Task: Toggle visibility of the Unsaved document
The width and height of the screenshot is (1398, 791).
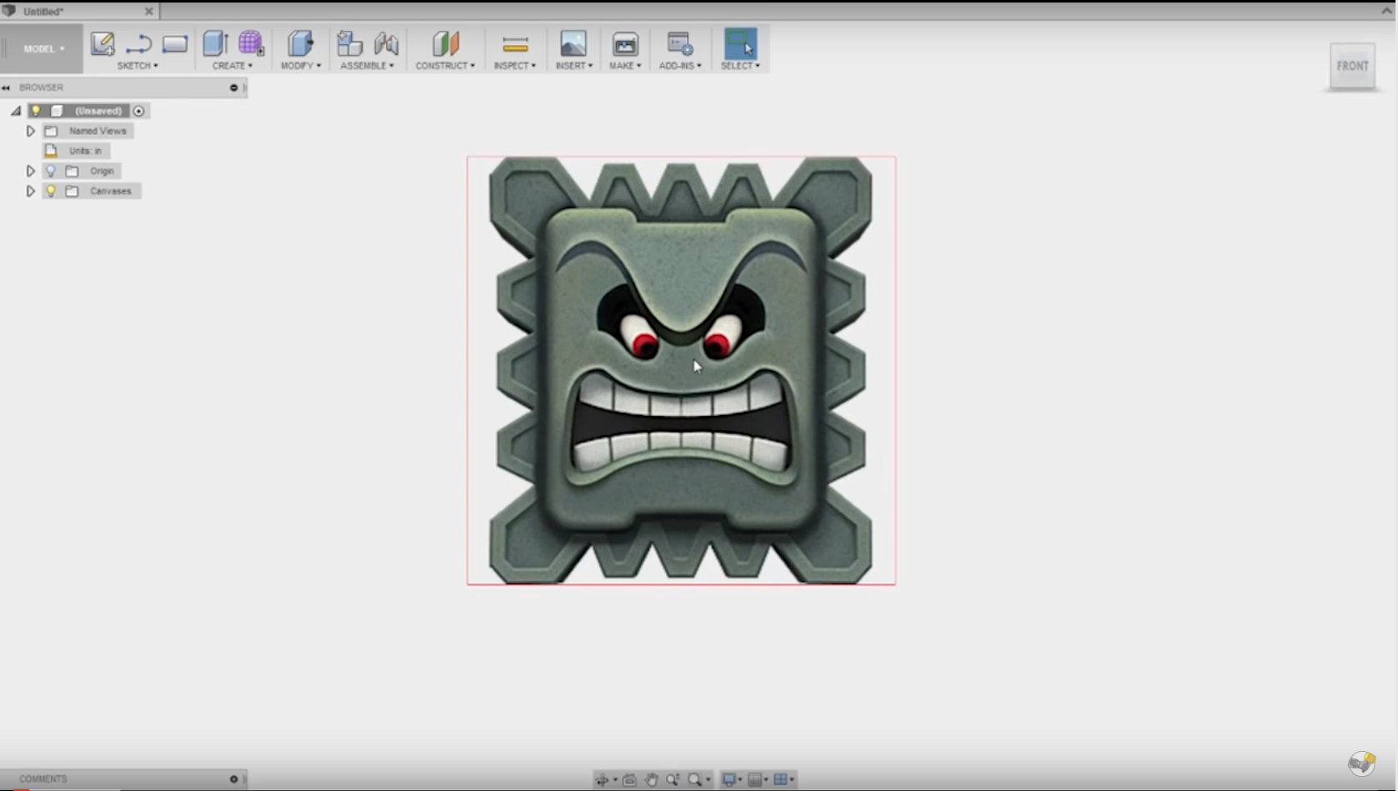Action: pos(36,110)
